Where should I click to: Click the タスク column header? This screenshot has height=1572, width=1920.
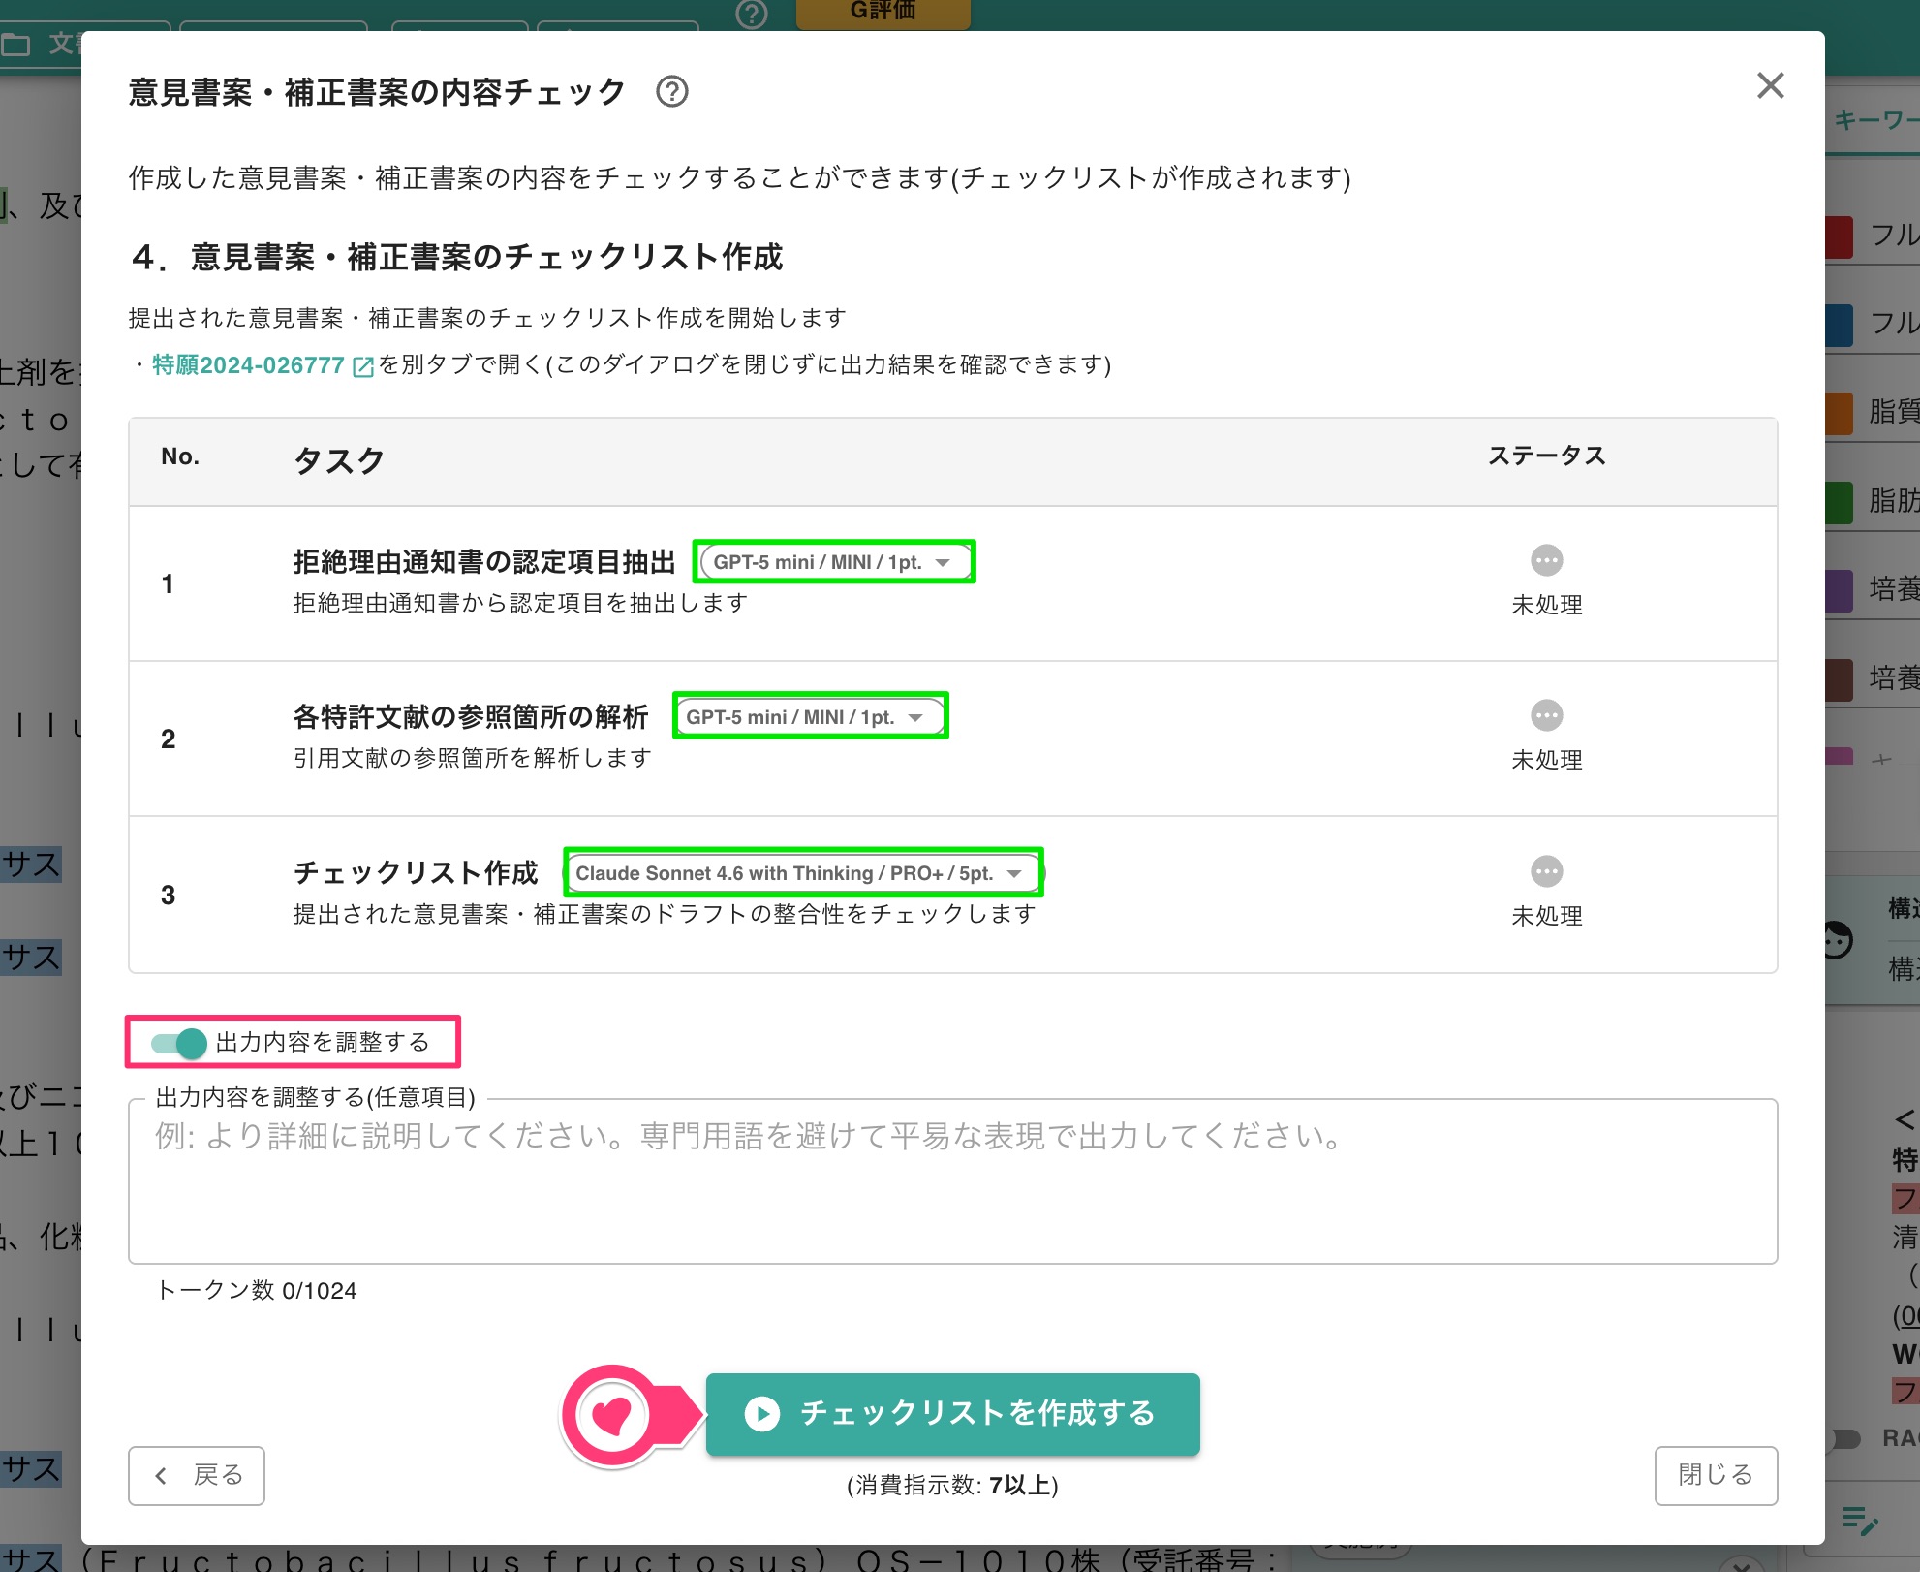pos(339,460)
